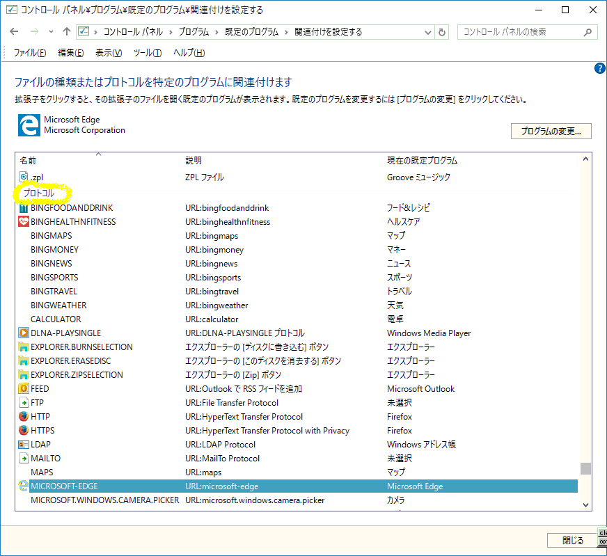
Task: Select the EXPLORER.BURNSELECTION folder icon
Action: coord(24,347)
